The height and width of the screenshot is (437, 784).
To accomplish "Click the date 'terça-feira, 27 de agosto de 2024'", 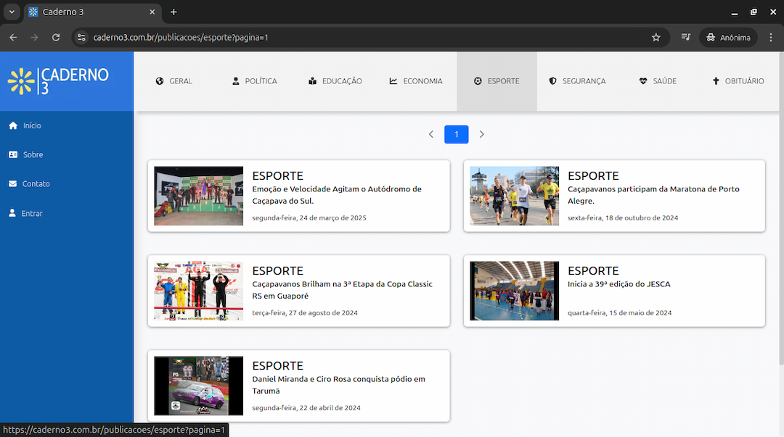I will coord(305,312).
